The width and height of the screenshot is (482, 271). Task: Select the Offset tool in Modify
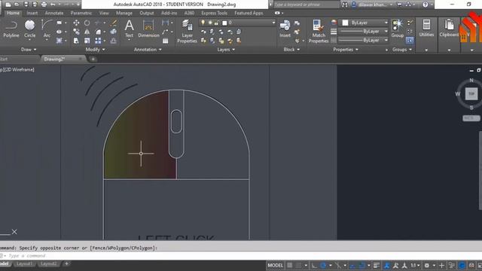pyautogui.click(x=114, y=41)
